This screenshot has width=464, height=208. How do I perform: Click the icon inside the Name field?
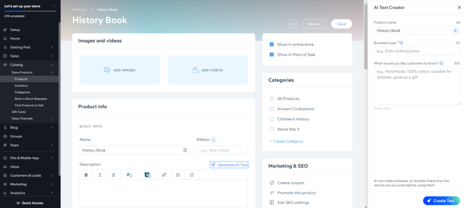coord(185,150)
